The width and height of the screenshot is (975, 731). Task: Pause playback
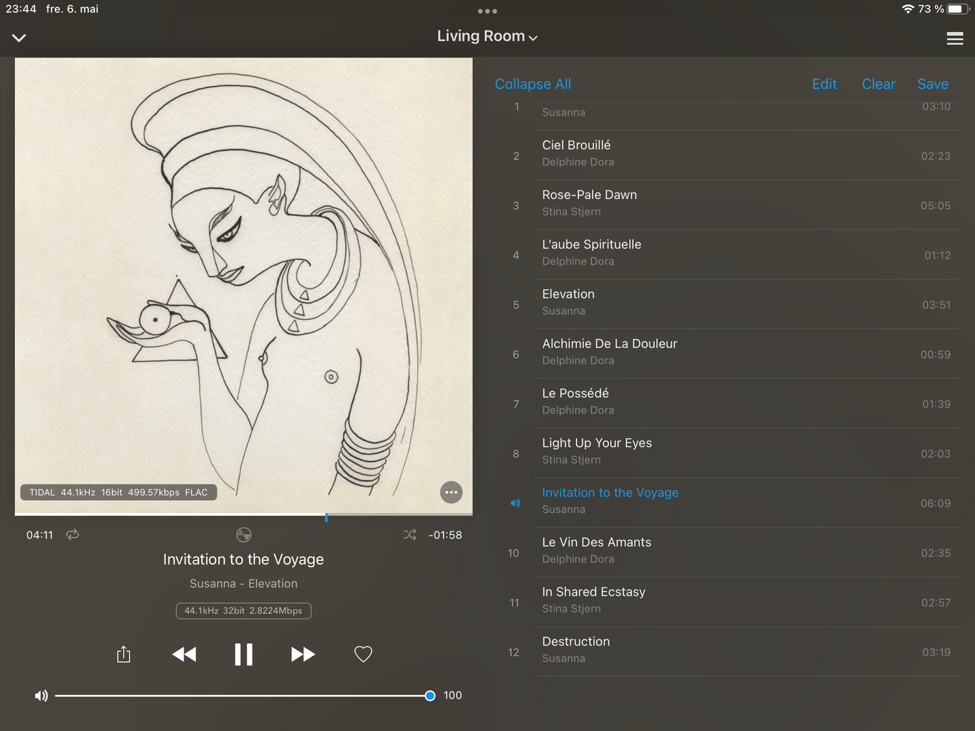click(x=243, y=654)
